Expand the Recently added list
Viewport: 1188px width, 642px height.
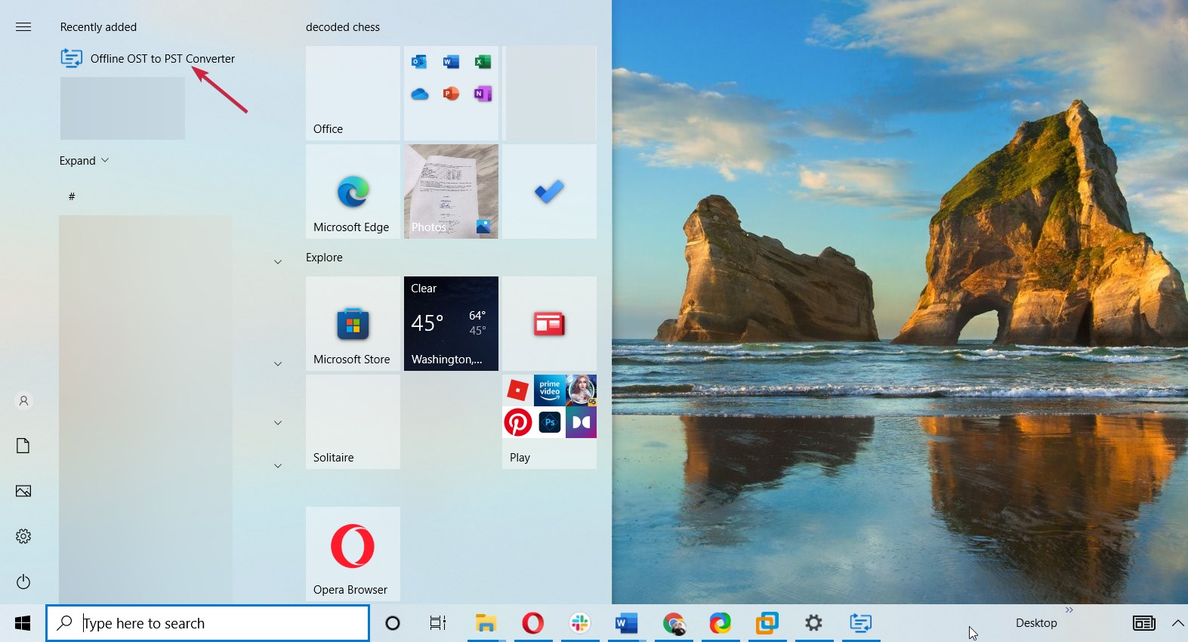[85, 161]
